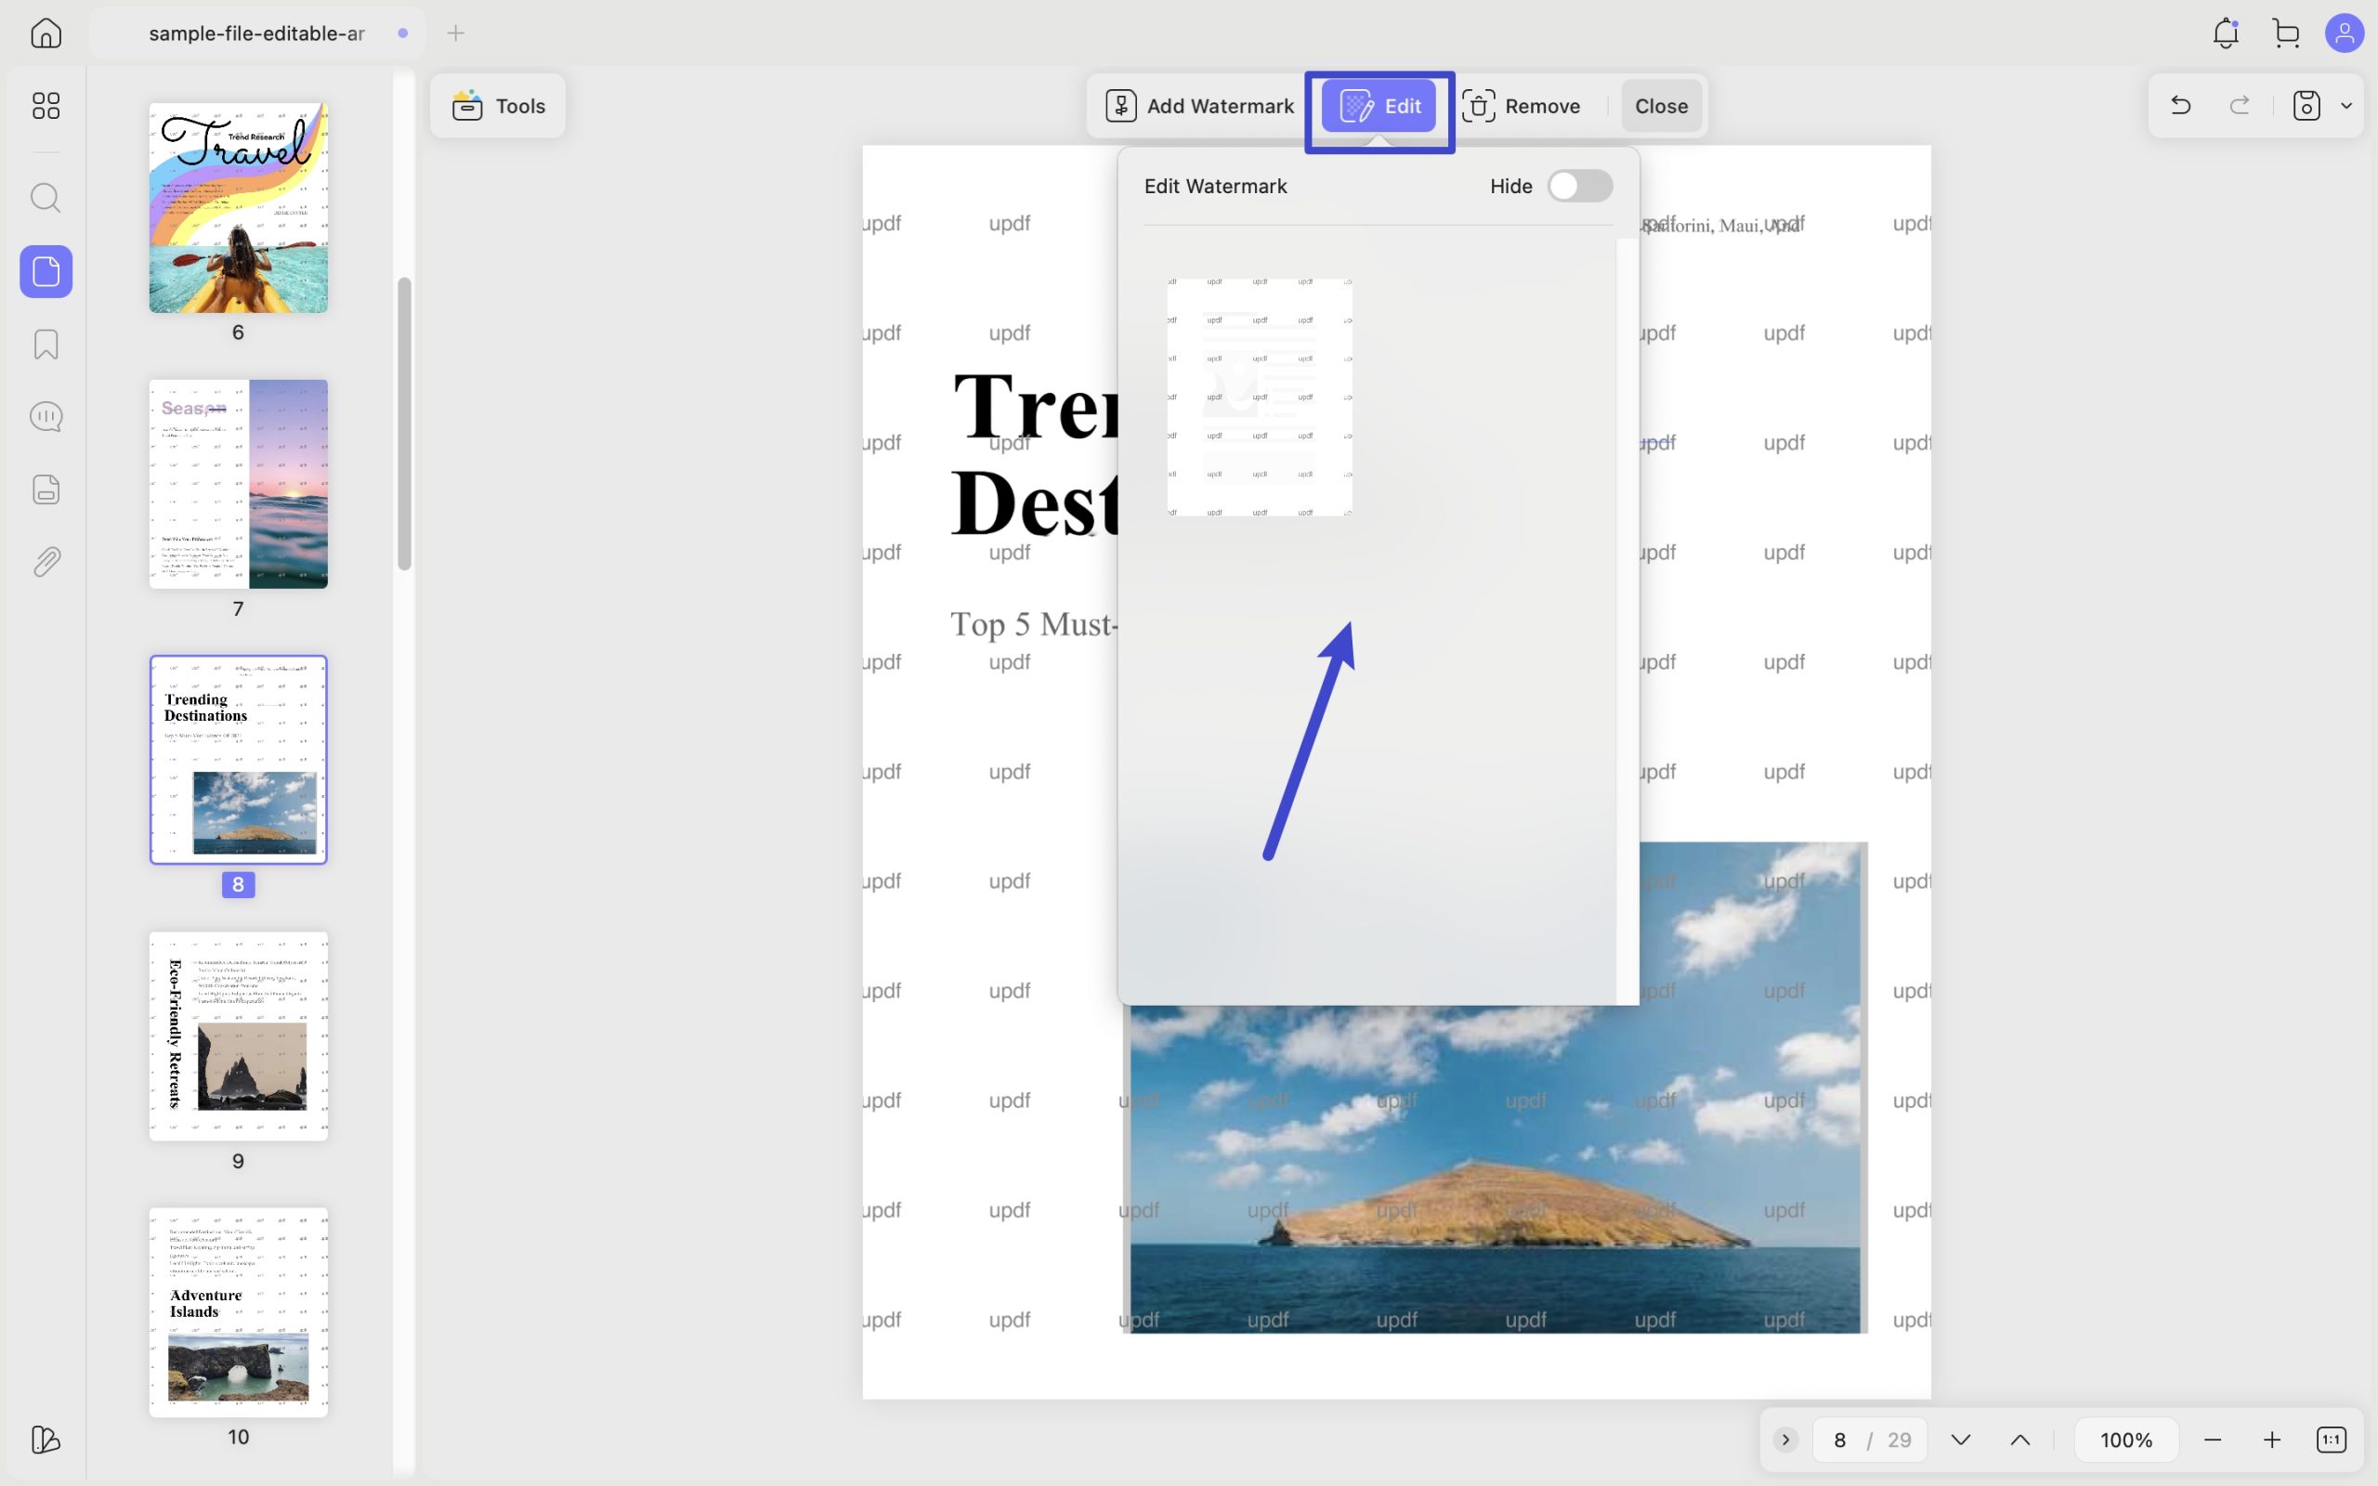Select page 8 thumbnail
2378x1486 pixels.
click(x=239, y=760)
